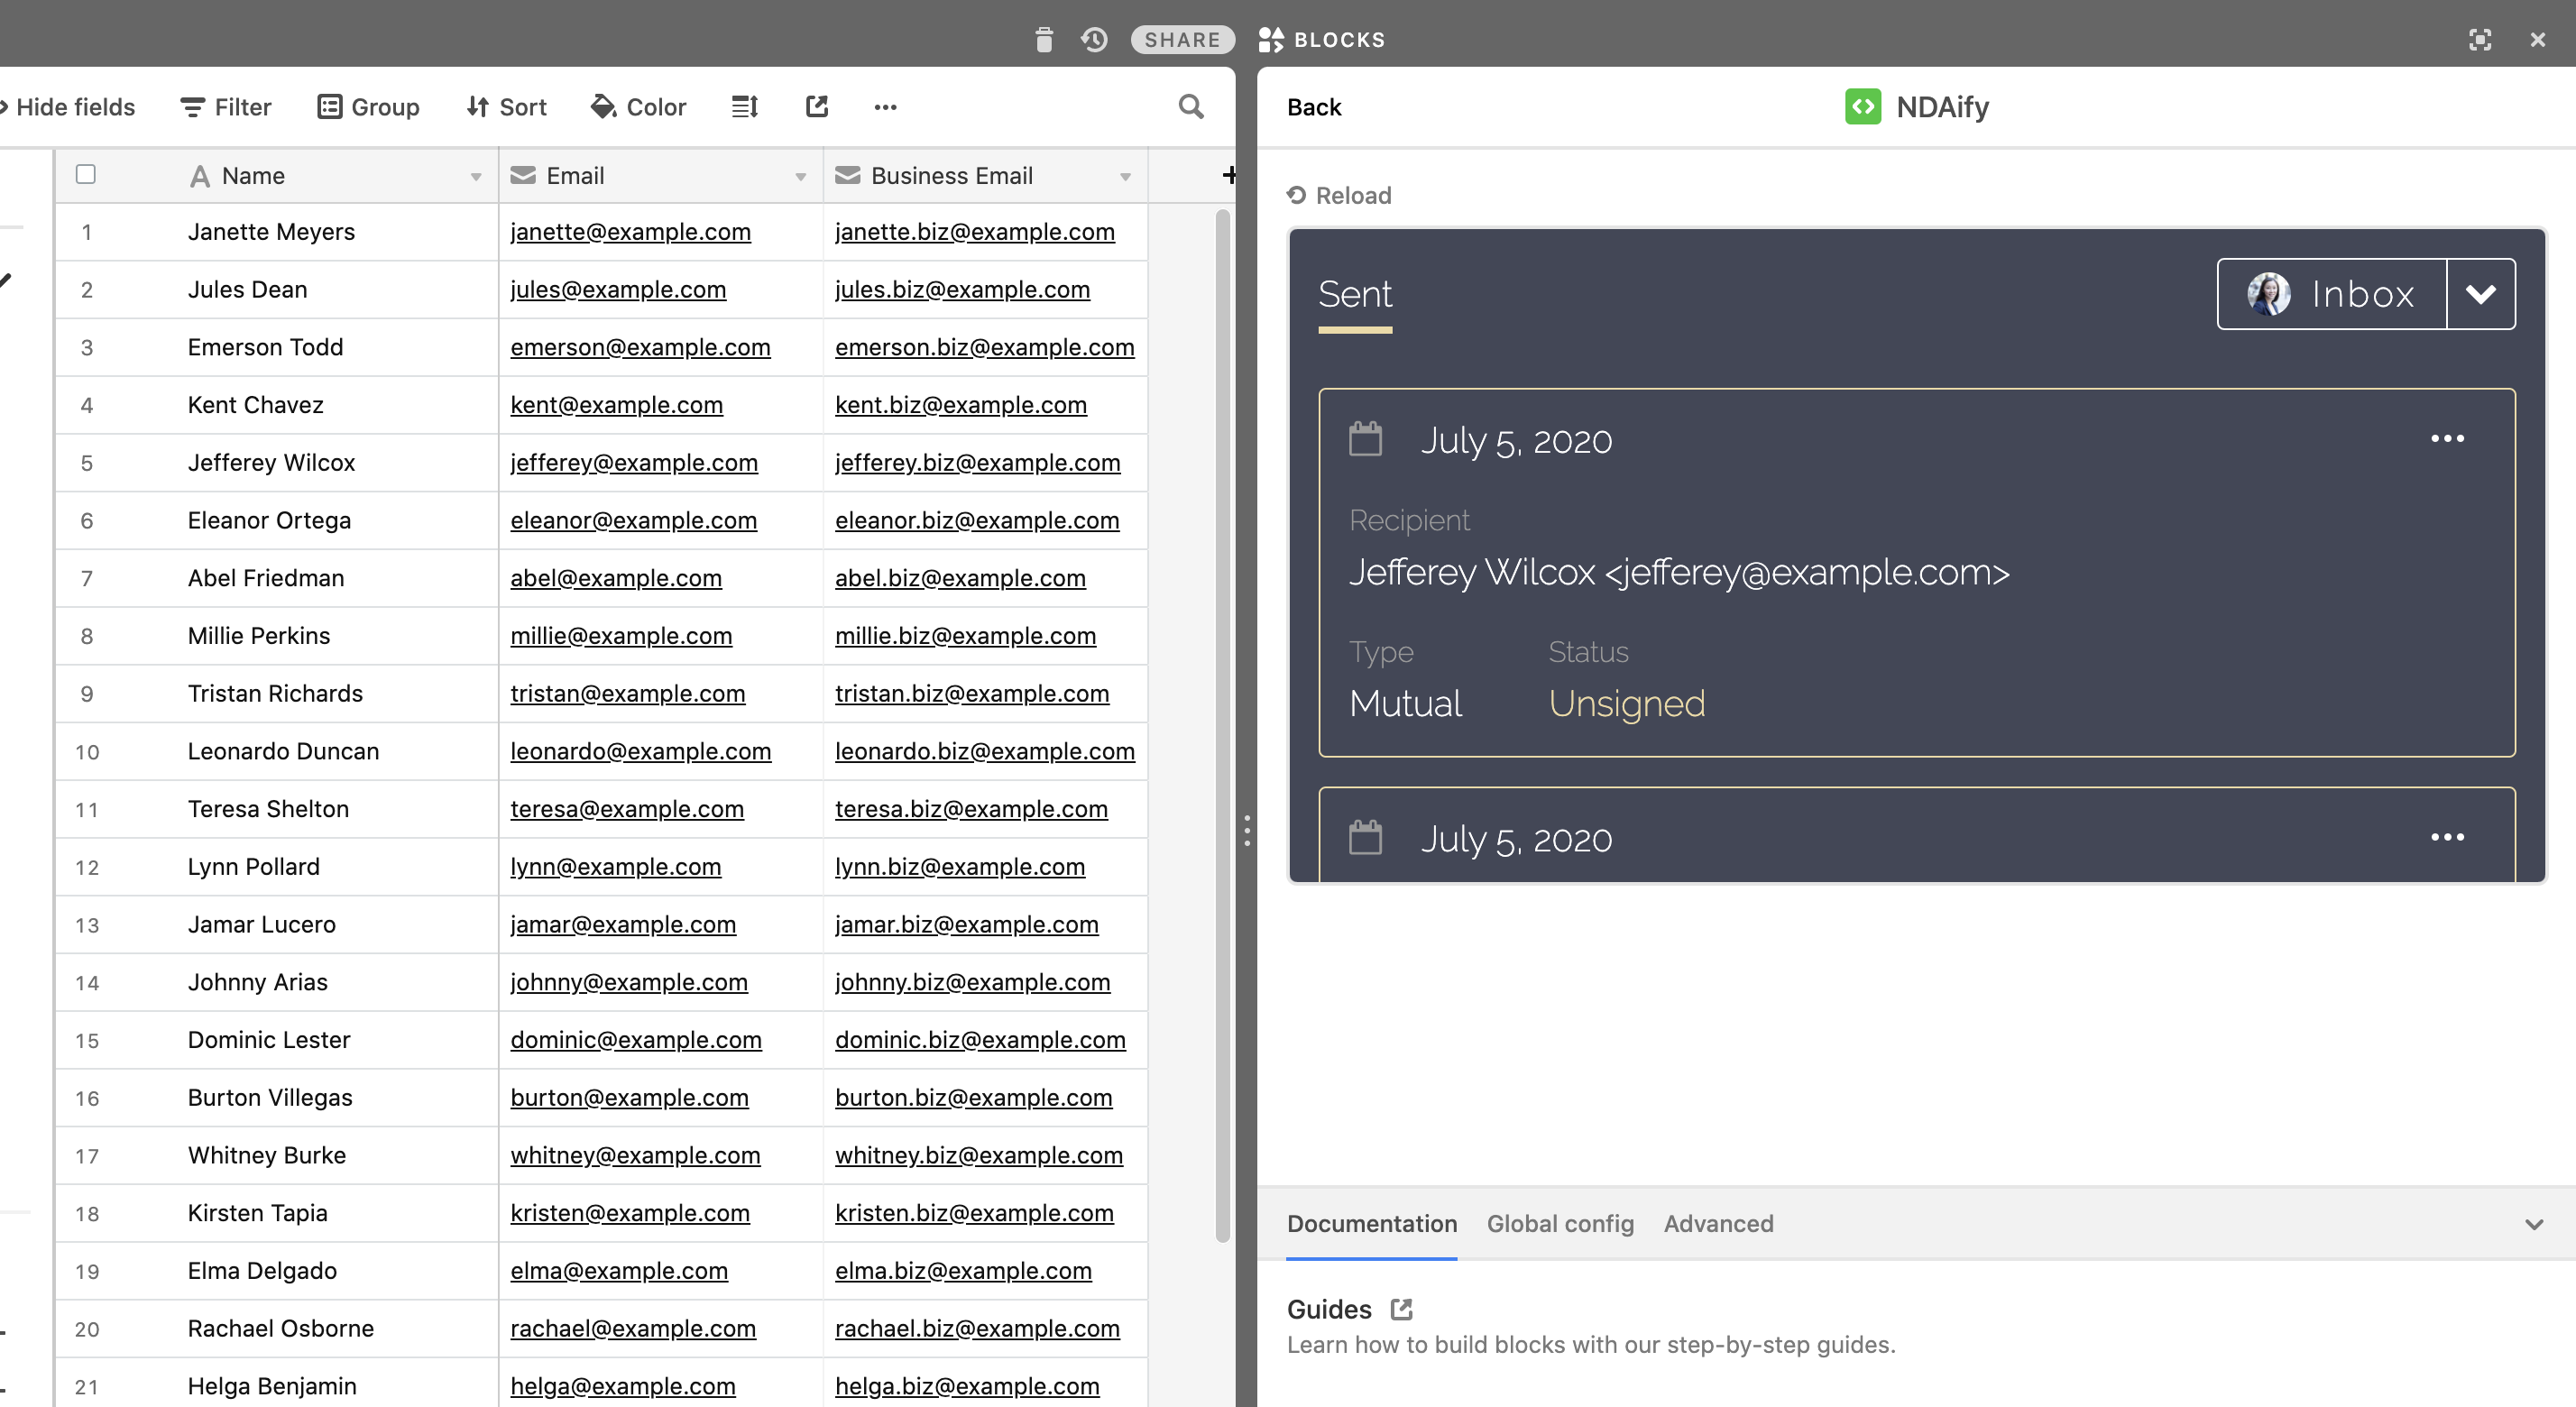The image size is (2576, 1407).
Task: Click the share view export icon
Action: pos(817,107)
